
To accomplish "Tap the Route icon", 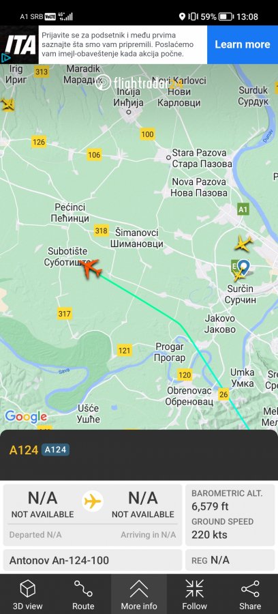I will pos(83,589).
